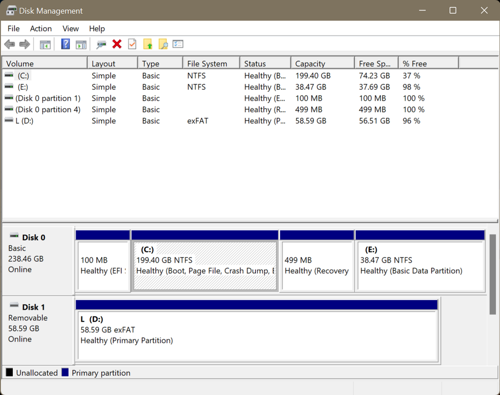Screen dimensions: 500x395
Task: Click the Forward arrow toolbar icon
Action: click(25, 44)
